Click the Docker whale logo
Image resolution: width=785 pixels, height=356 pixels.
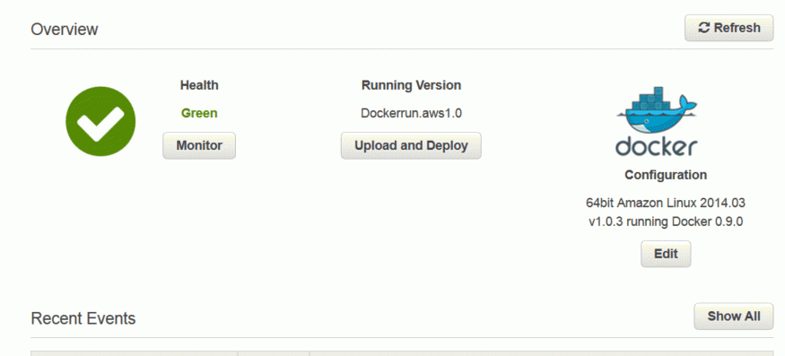pyautogui.click(x=656, y=110)
